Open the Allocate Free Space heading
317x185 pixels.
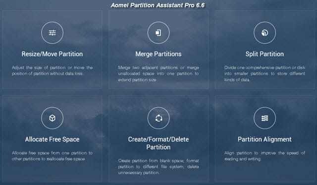coord(52,139)
